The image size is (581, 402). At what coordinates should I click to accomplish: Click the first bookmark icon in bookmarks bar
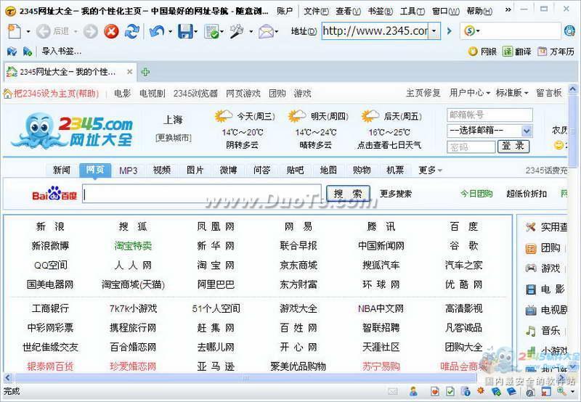click(x=12, y=52)
